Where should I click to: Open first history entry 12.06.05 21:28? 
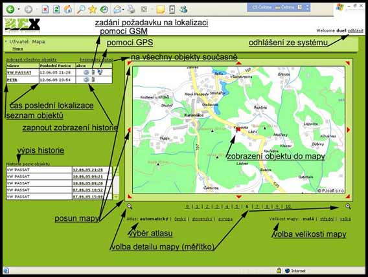click(x=87, y=170)
